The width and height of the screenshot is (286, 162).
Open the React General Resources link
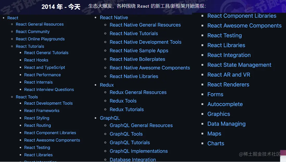40,24
